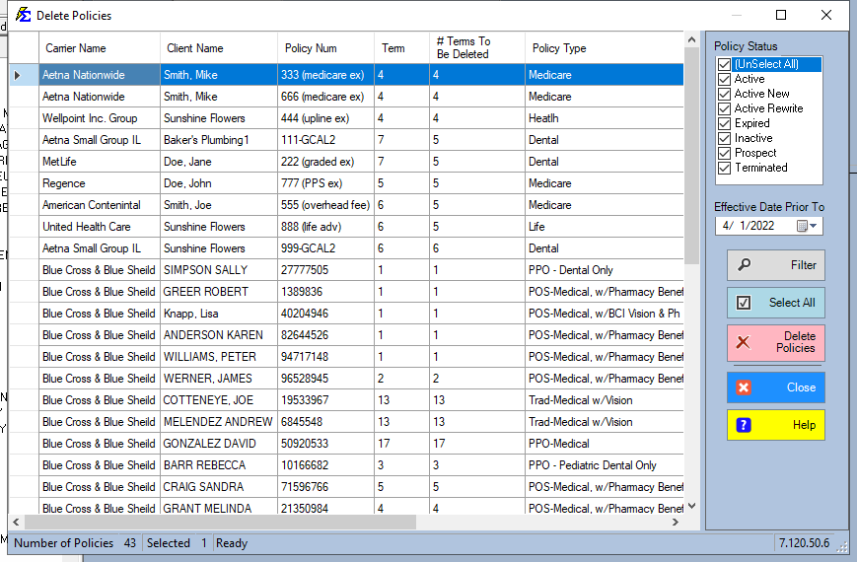Select the Wellpoint Inc. Group carrier cell

coord(100,118)
